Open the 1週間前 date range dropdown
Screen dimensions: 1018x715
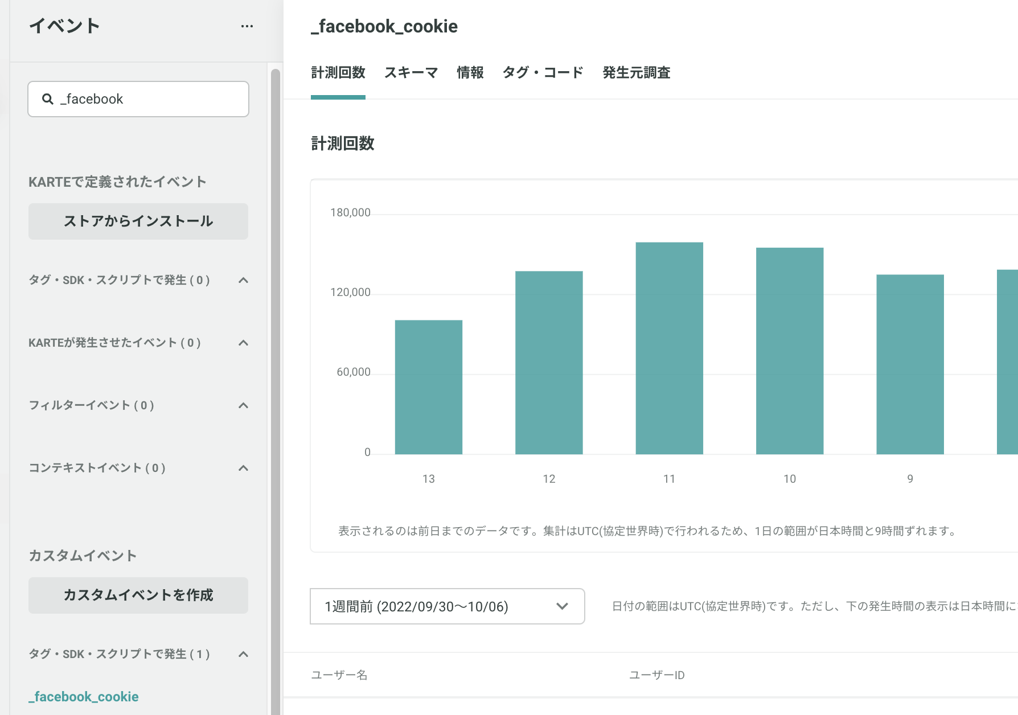448,606
